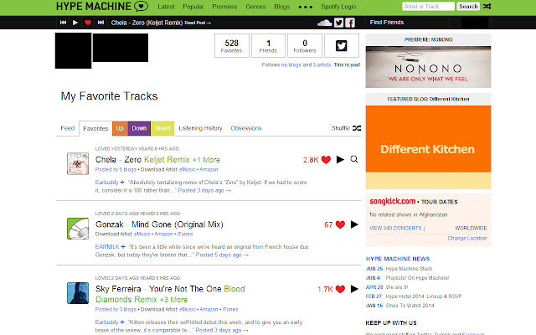
Task: Add Earbuddy blog via plus on Chela post
Action: pyautogui.click(x=122, y=183)
